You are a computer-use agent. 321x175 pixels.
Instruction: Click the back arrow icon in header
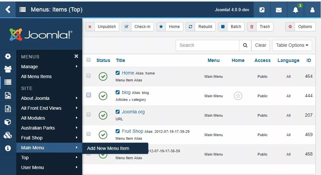pos(8,10)
